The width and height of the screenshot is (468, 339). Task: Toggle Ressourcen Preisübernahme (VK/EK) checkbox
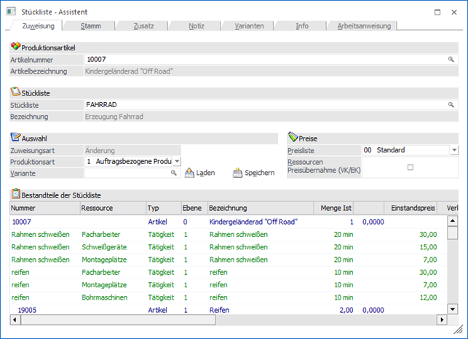coord(410,167)
